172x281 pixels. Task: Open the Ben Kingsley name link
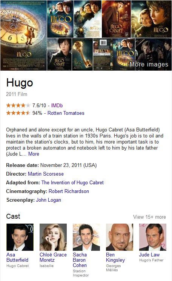[x=115, y=257]
